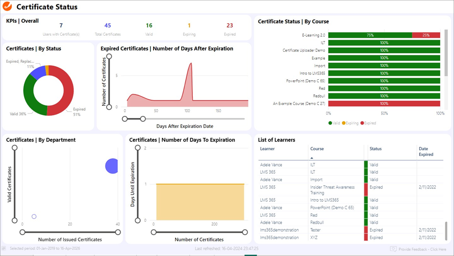Click the Course column sort arrow

(x=312, y=158)
